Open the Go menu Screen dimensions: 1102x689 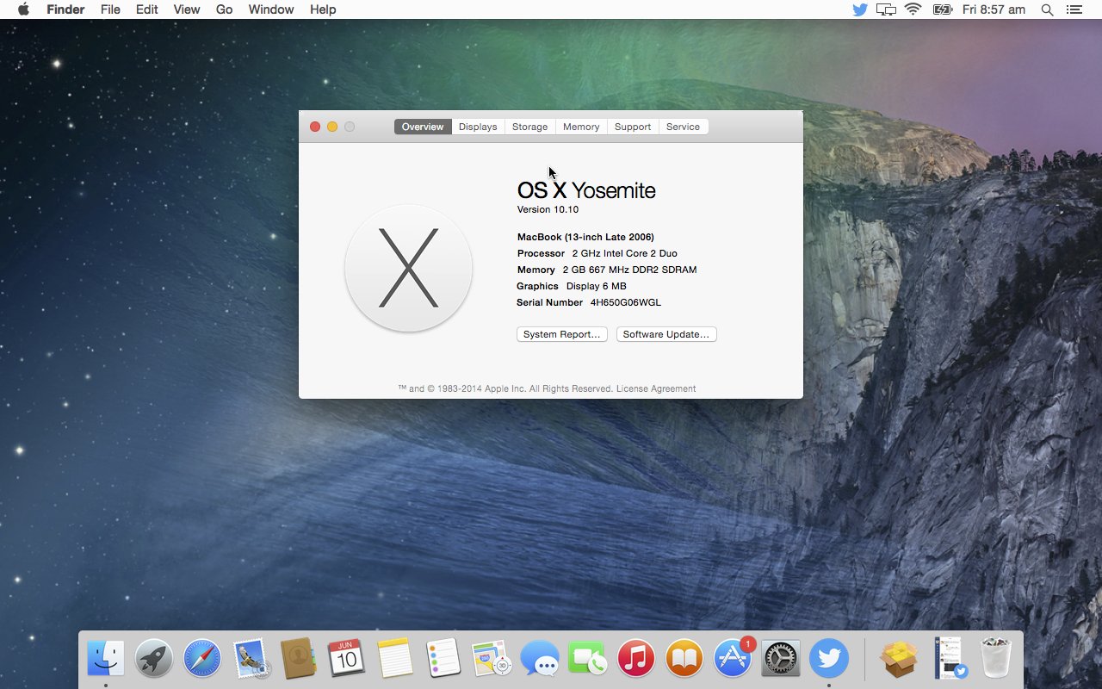[225, 9]
